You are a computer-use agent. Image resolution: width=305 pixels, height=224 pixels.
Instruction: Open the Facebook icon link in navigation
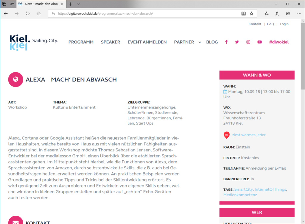[x=226, y=42]
